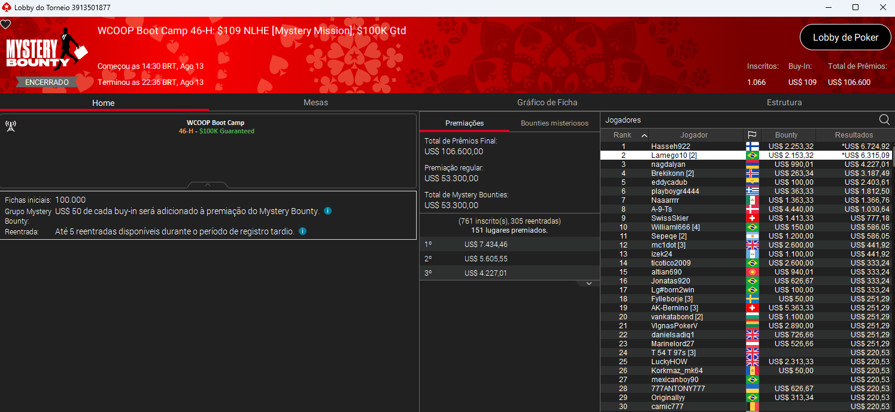Select player row eddycadub

746,182
